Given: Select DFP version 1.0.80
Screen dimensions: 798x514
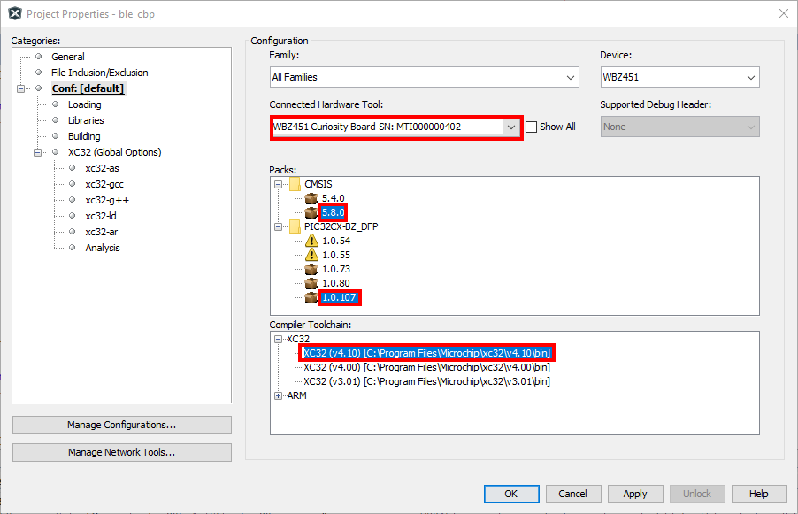Looking at the screenshot, I should click(336, 283).
